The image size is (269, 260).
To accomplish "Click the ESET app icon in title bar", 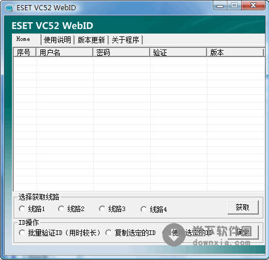I will point(9,8).
